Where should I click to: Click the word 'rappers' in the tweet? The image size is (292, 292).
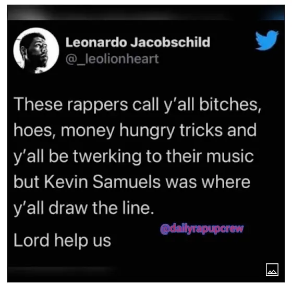pyautogui.click(x=98, y=105)
